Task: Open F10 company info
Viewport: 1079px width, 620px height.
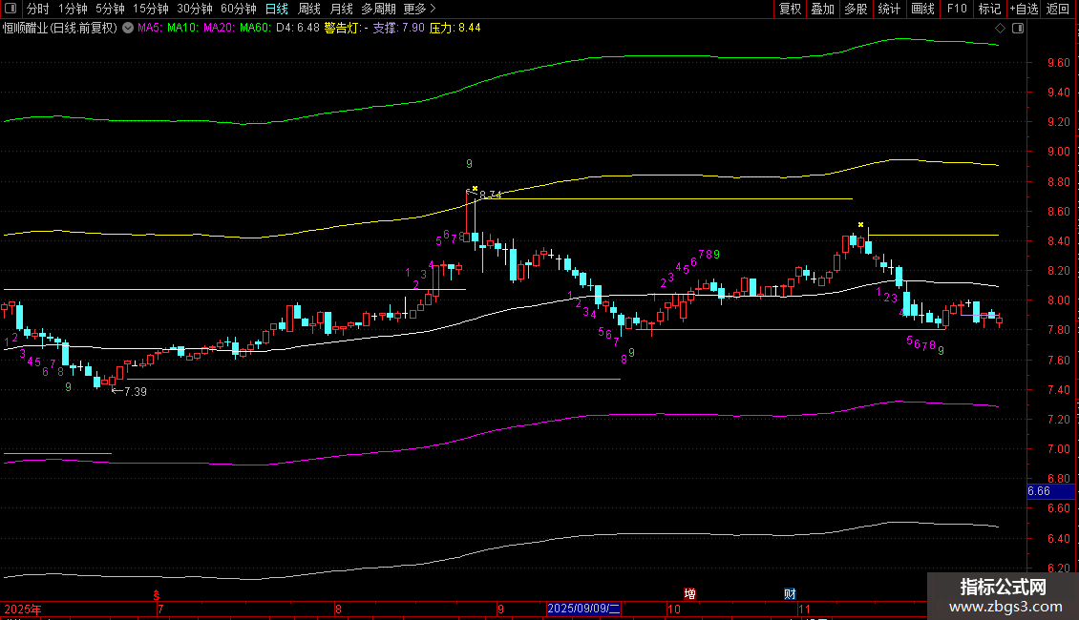Action: 957,9
